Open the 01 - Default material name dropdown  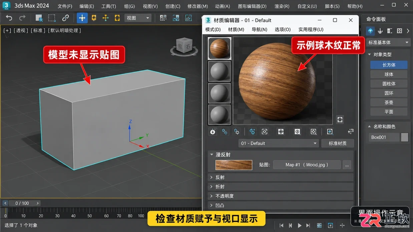(x=279, y=143)
